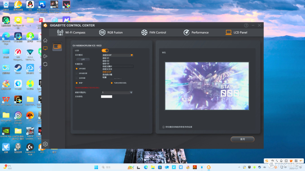Open NVIDIA App desktop shortcut
The height and width of the screenshot is (171, 305).
click(x=6, y=132)
